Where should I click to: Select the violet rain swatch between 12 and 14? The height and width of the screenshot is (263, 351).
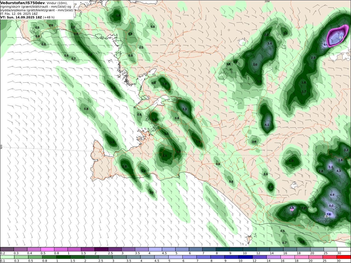click(260, 257)
